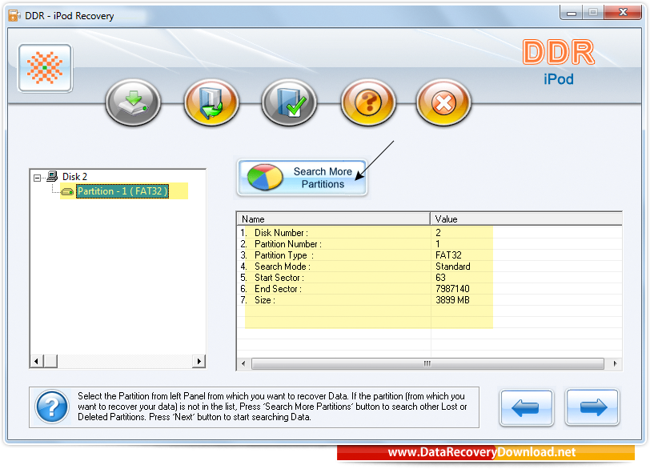Click the Value column header
The width and height of the screenshot is (650, 469).
pos(526,219)
